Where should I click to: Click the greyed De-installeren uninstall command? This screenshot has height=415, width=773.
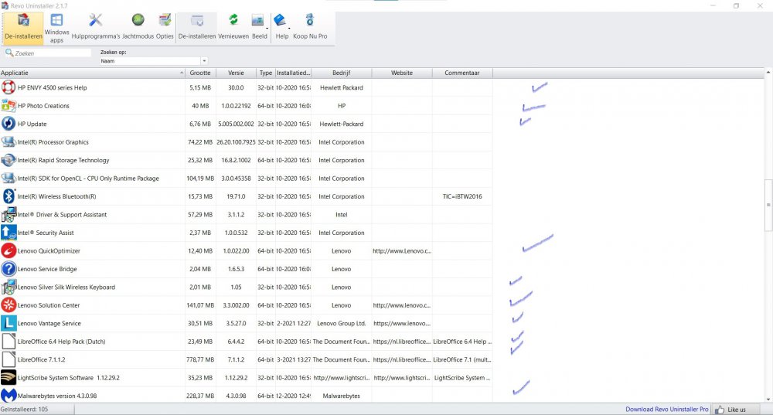pos(196,28)
